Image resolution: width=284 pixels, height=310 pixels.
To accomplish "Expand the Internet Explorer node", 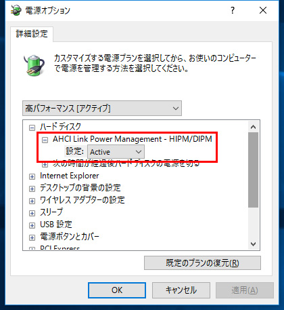I will pos(32,176).
